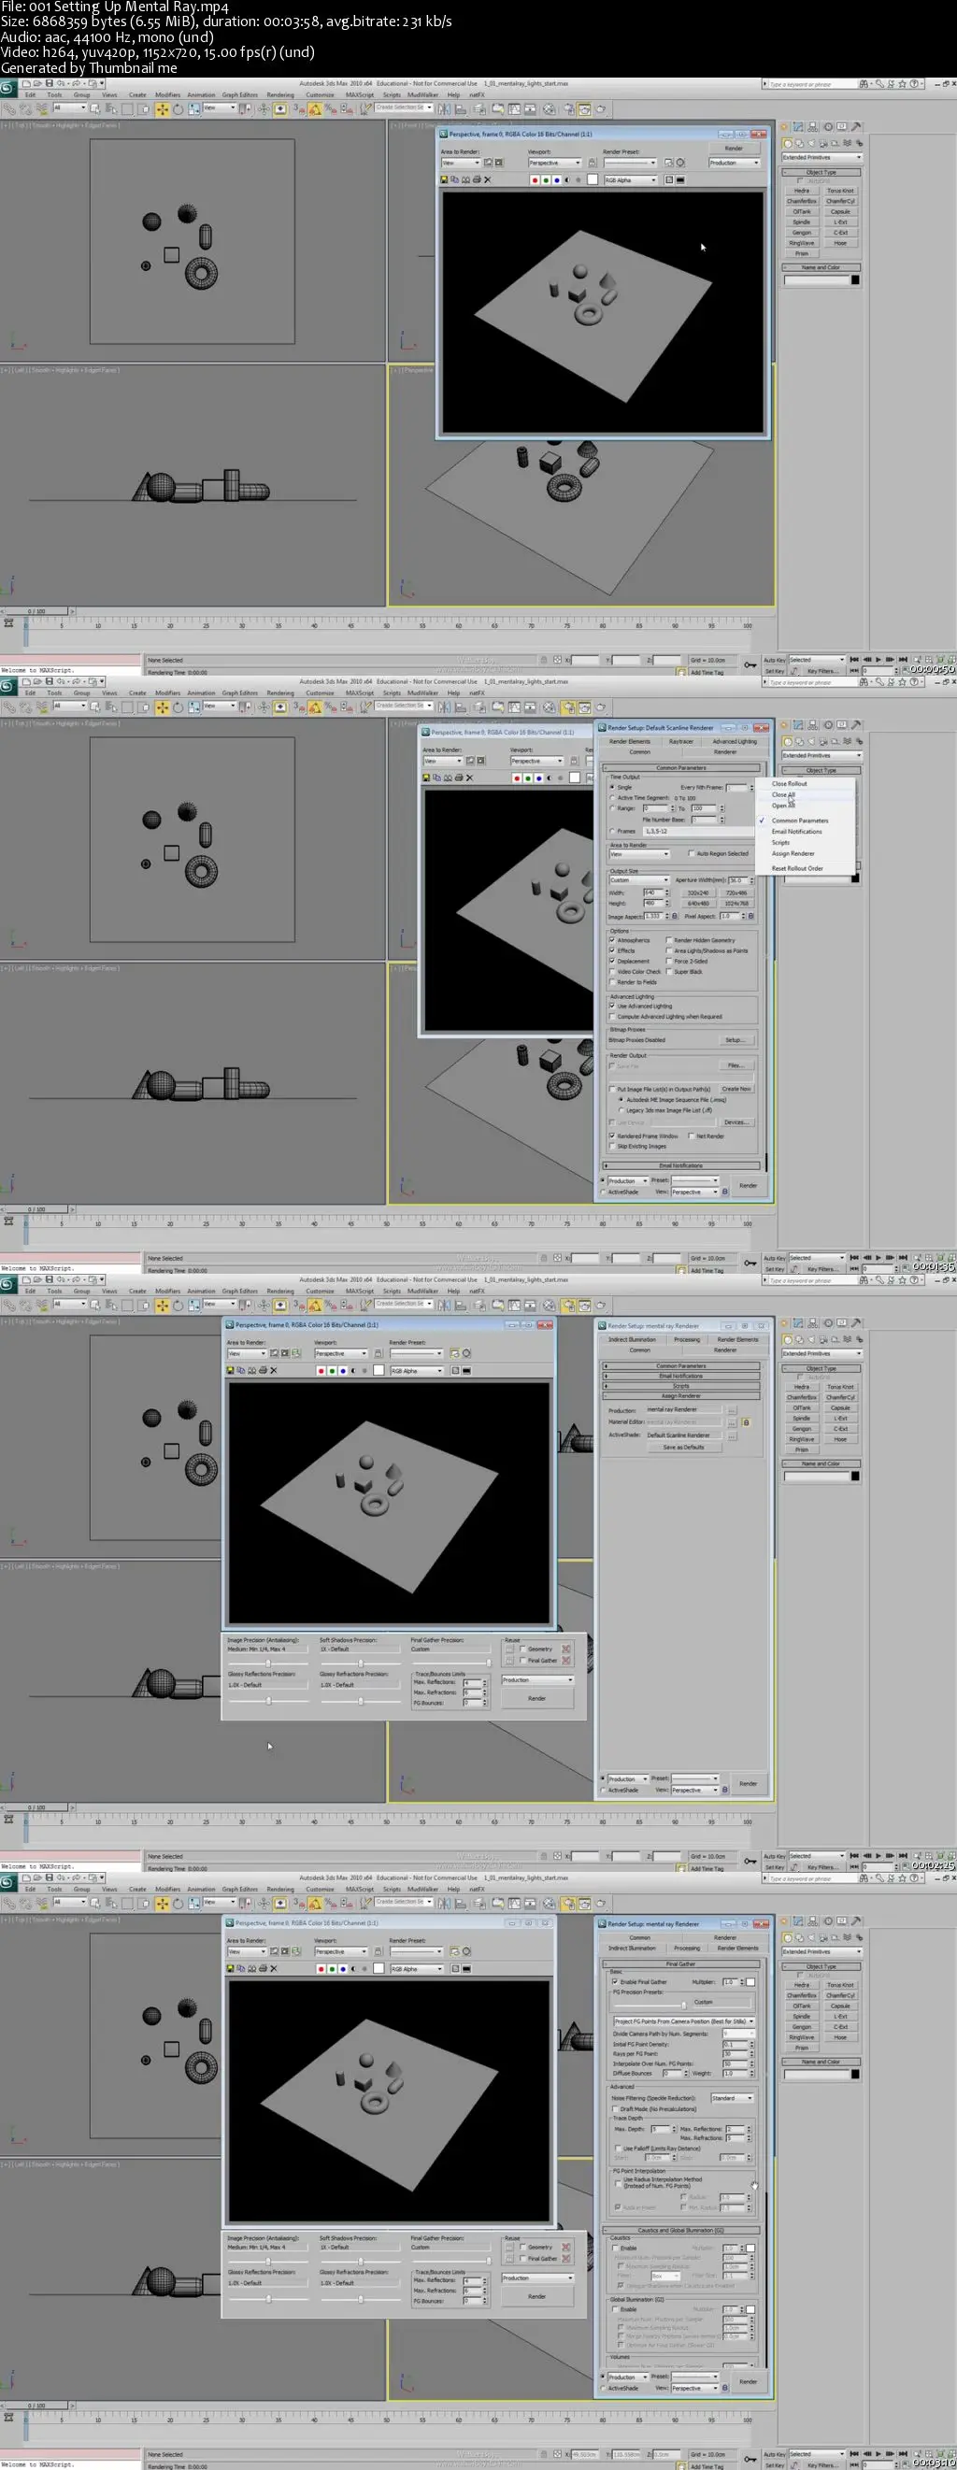Click Files... button in Render Output
957x2470 pixels.
click(x=736, y=1065)
